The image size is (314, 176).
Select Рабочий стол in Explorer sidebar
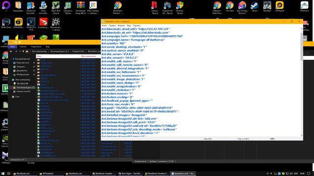pyautogui.click(x=23, y=63)
